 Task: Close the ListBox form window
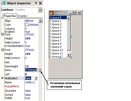click(x=79, y=13)
